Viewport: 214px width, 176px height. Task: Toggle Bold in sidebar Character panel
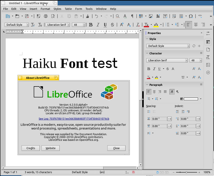click(149, 69)
